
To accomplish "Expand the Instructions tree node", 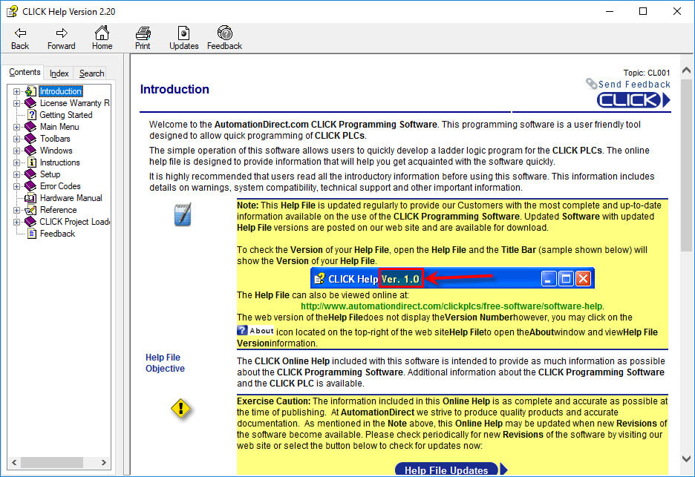I will (x=16, y=163).
